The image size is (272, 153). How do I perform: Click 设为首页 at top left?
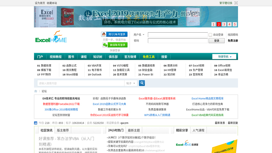pos(40,3)
